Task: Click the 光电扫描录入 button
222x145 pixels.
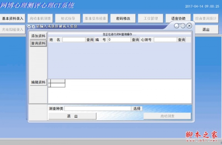Action: 13,30
